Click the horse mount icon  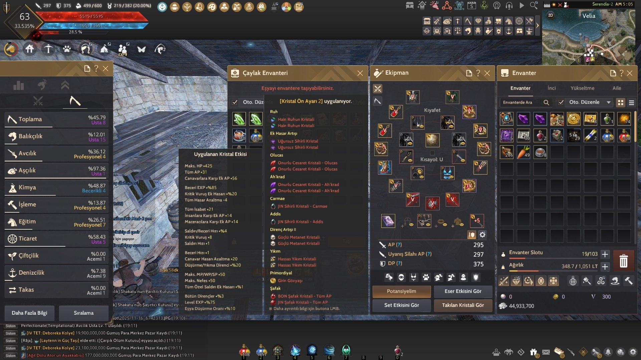tap(11, 49)
